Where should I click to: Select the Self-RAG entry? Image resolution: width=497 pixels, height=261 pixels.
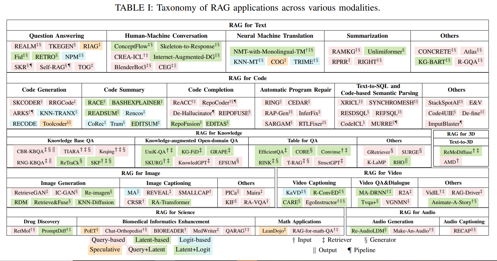(55, 67)
